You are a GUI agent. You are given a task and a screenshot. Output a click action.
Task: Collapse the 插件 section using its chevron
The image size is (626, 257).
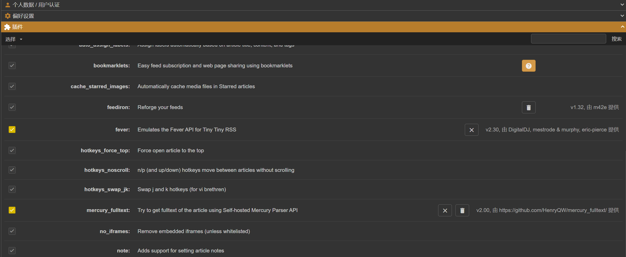point(622,27)
